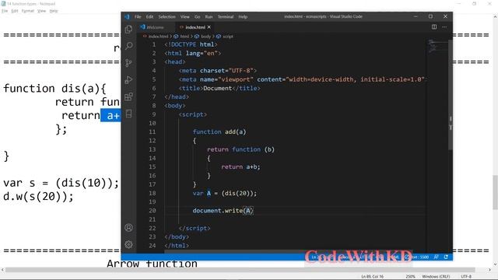Click Notepad's horizontal scrollbar
This screenshot has height=280, width=498.
click(x=240, y=270)
